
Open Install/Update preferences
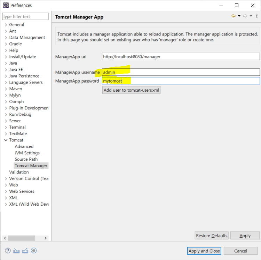pos(23,57)
